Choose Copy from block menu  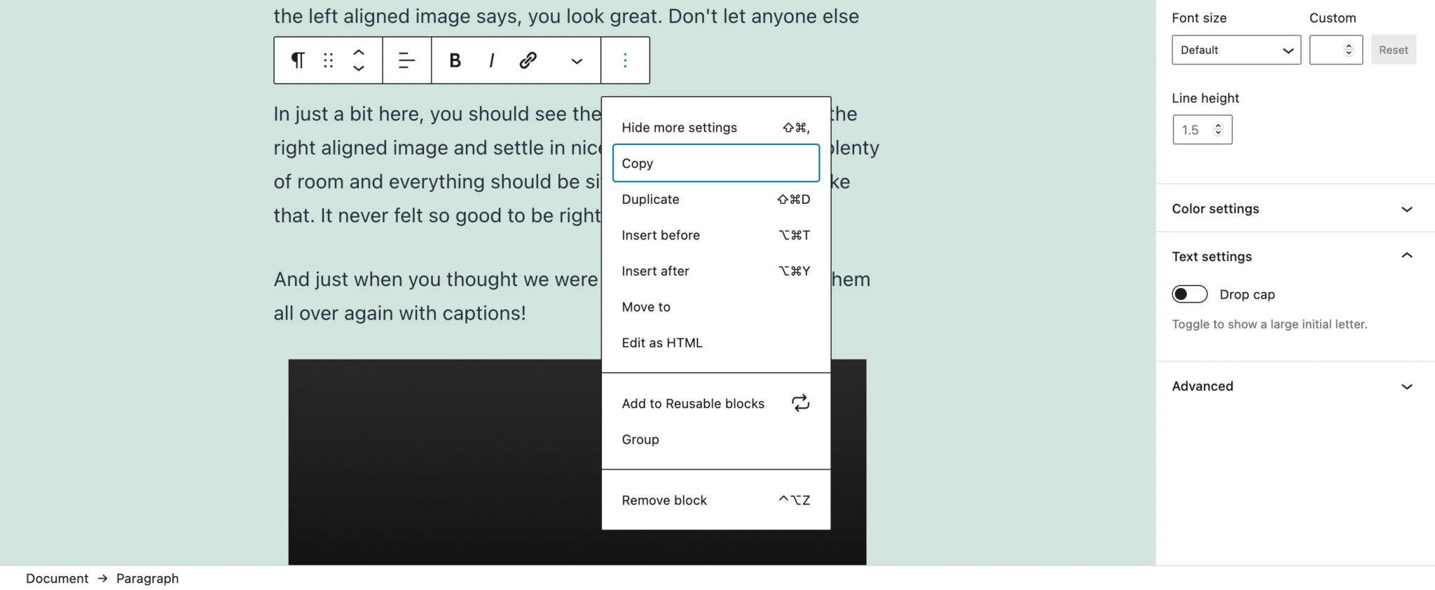(716, 163)
